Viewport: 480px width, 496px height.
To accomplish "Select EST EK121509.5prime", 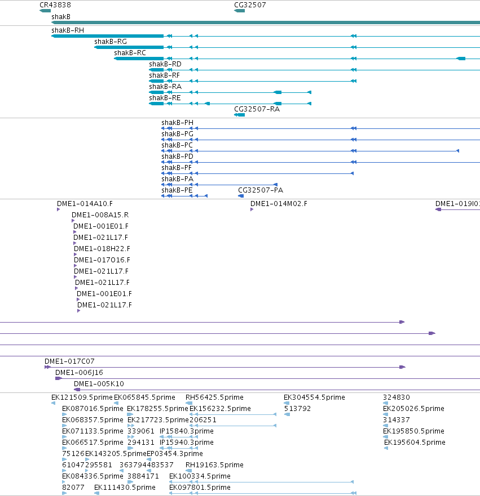I will click(53, 403).
